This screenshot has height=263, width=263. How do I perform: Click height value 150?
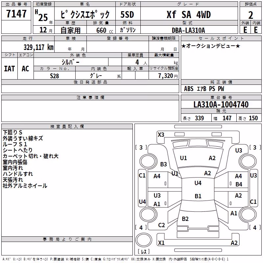pyautogui.click(x=253, y=118)
